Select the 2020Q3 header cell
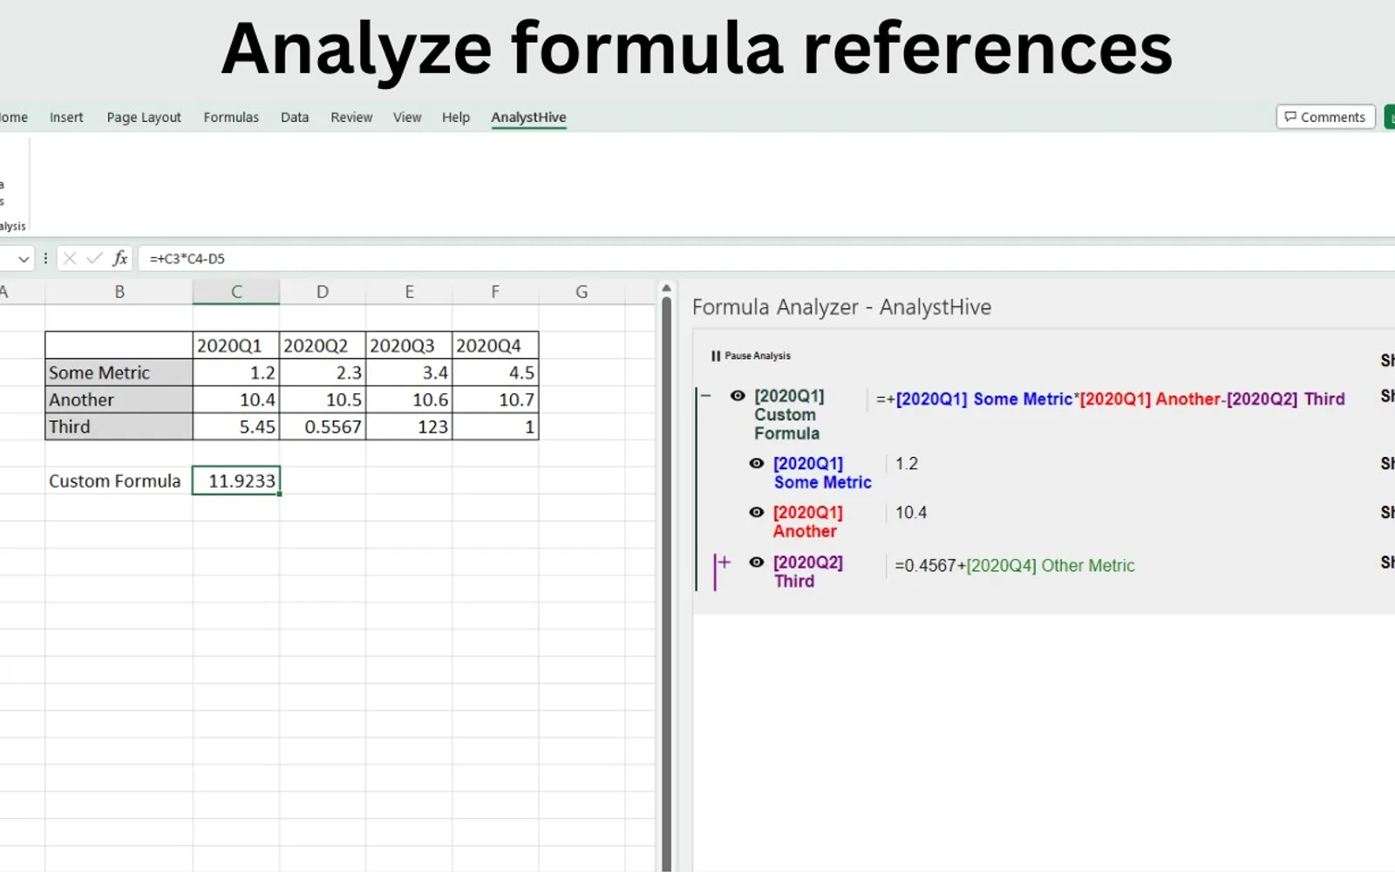Viewport: 1395px width, 872px height. point(409,345)
